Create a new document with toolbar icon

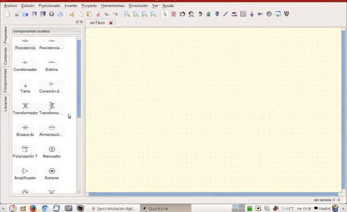(x=8, y=15)
